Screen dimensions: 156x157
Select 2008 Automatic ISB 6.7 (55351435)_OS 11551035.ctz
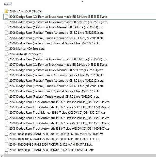pos(59,123)
